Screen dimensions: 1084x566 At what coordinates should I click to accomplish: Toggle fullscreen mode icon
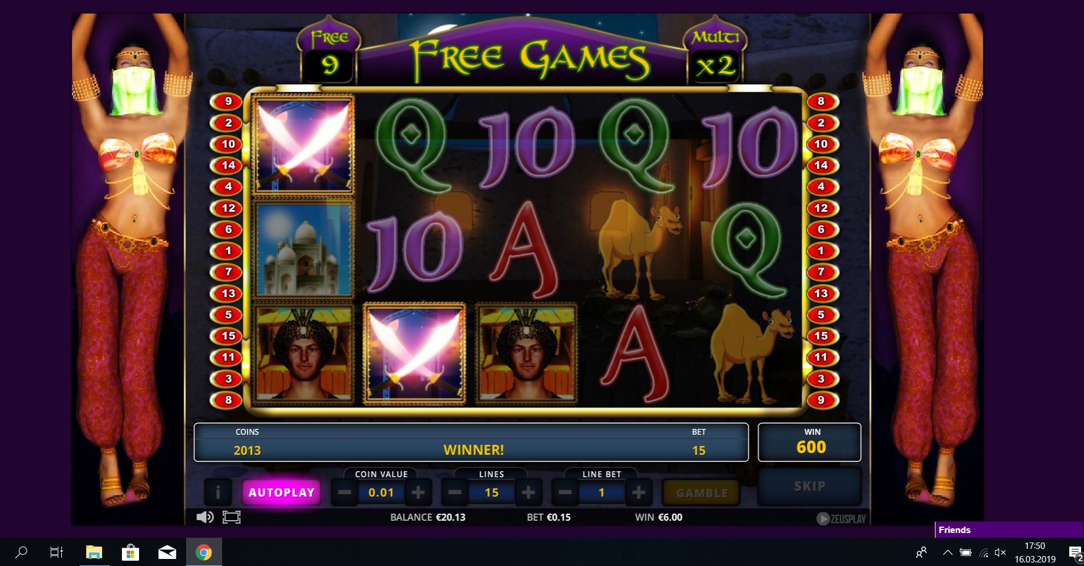[232, 517]
